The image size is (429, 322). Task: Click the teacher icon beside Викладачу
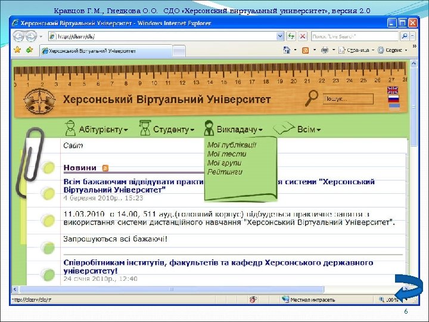[x=209, y=128]
